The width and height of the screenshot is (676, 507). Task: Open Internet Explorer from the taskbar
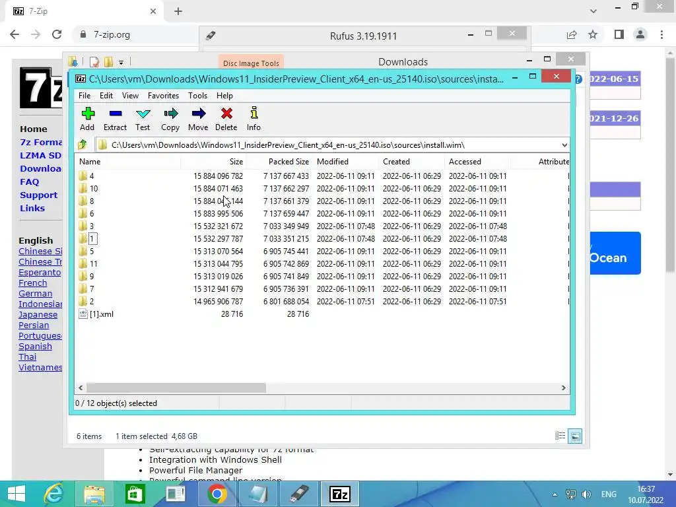tap(53, 494)
